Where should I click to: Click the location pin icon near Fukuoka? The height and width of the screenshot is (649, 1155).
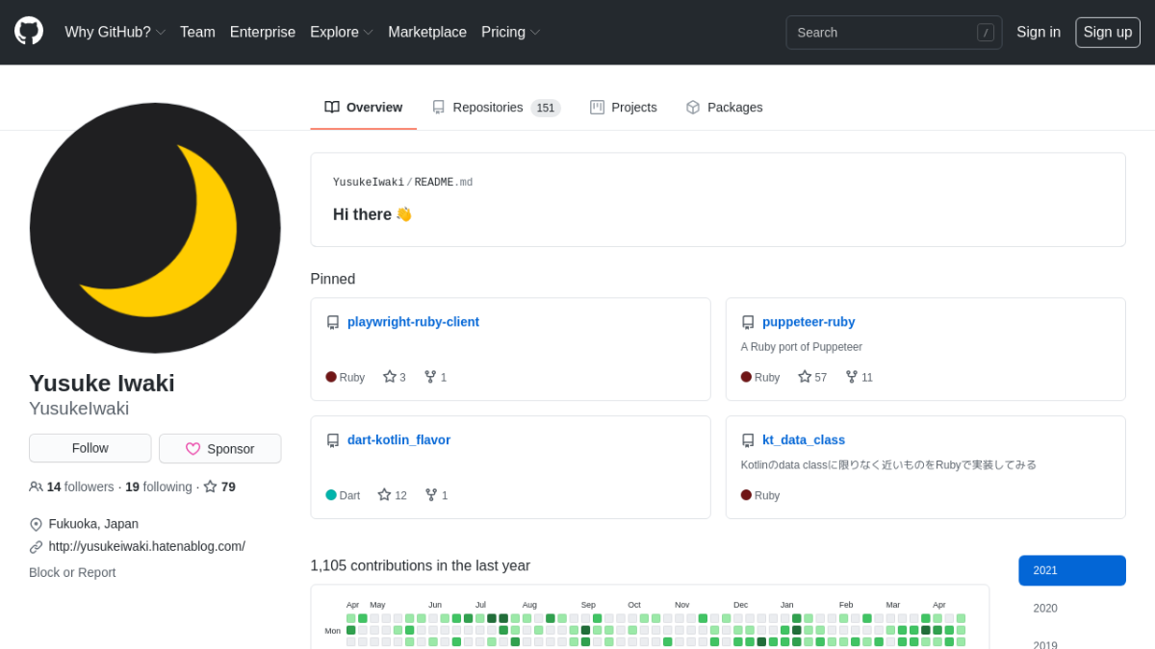36,525
